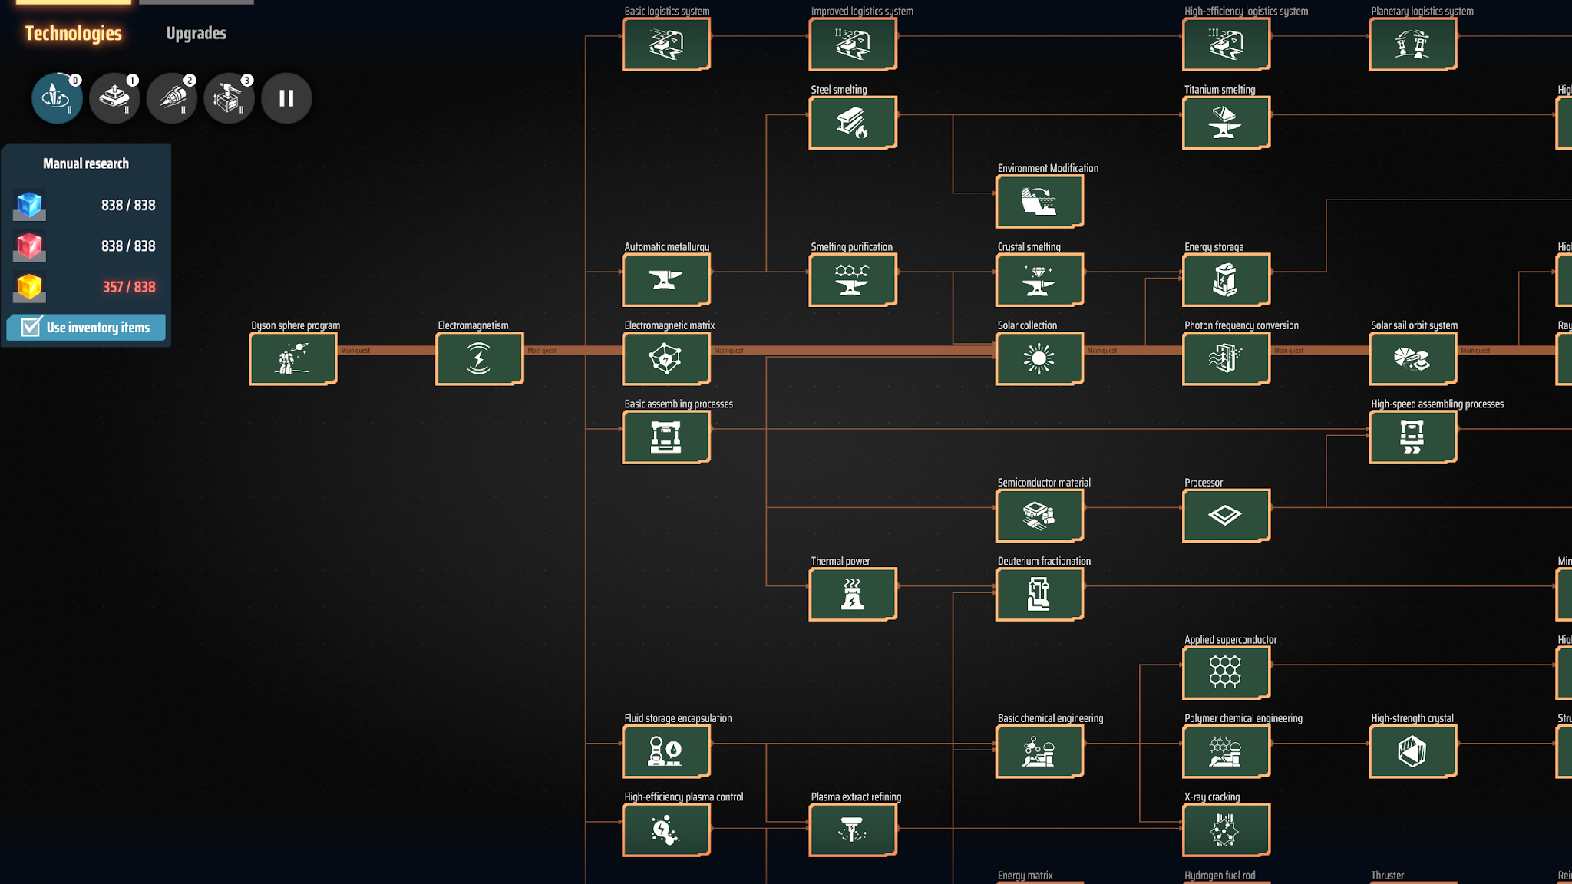
Task: Click the Energy matrix label
Action: pyautogui.click(x=1025, y=876)
